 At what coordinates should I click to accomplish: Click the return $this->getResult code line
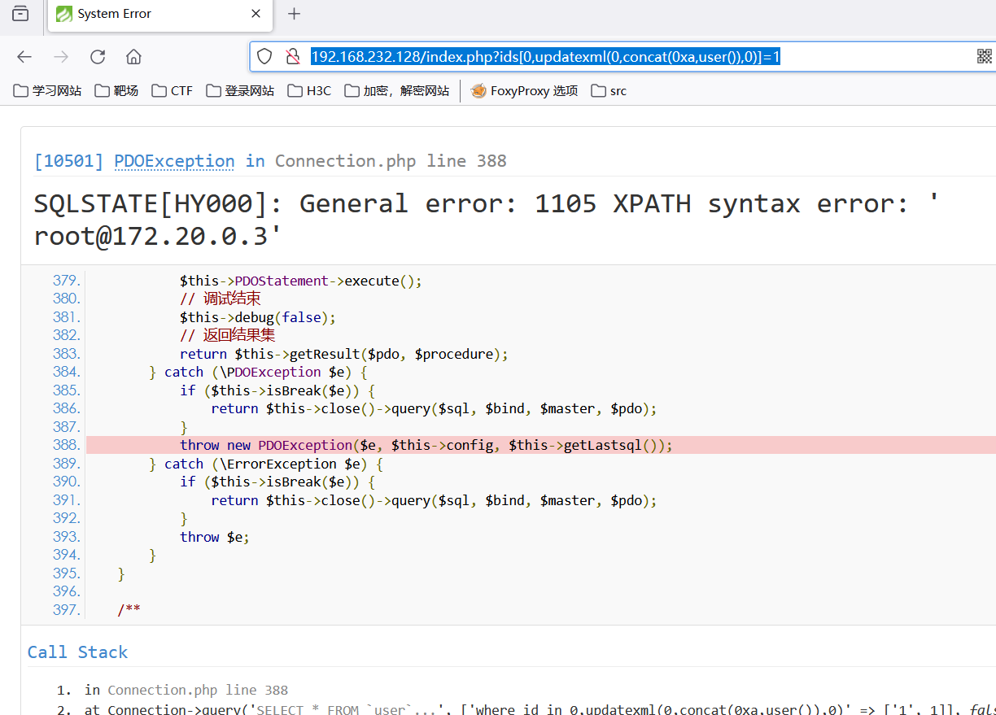344,354
